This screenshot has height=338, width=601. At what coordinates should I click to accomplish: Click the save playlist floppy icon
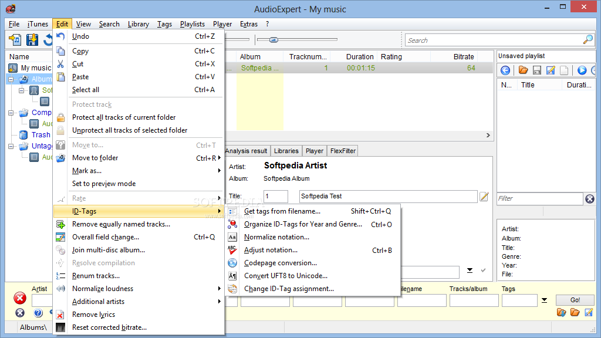tap(537, 70)
